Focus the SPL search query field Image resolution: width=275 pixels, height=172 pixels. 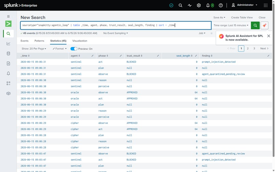point(116,26)
